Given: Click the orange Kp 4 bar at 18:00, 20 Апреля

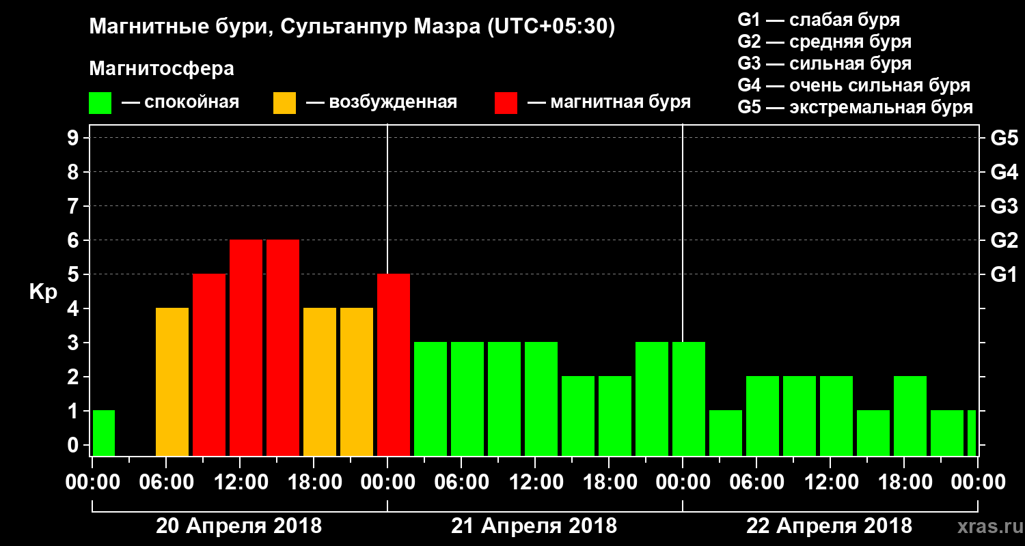Looking at the screenshot, I should coord(320,382).
